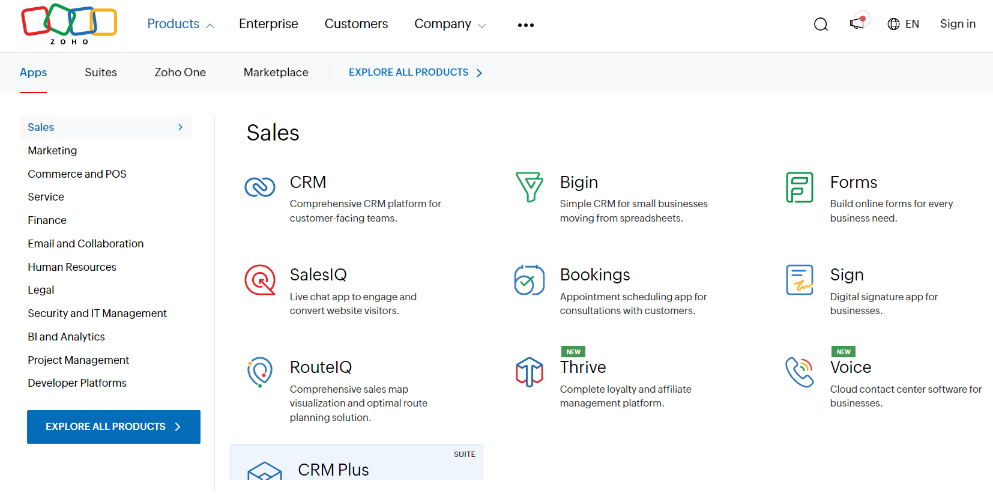Image resolution: width=993 pixels, height=496 pixels.
Task: Click the blue Explore All Products button
Action: click(113, 427)
